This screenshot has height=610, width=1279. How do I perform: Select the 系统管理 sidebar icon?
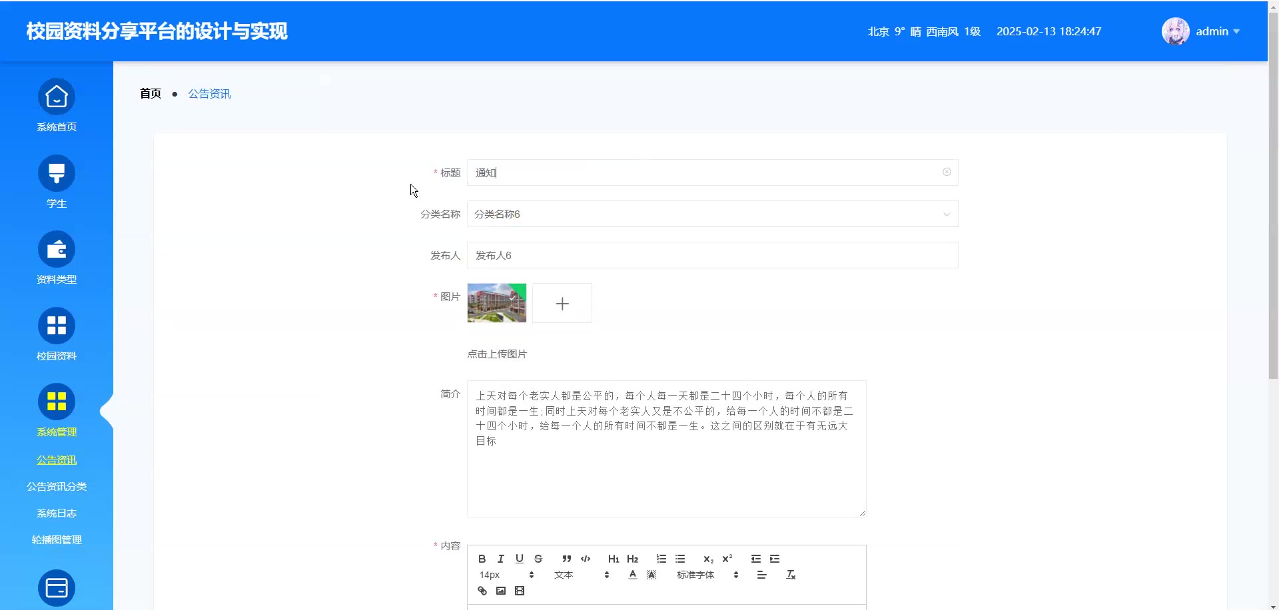coord(57,402)
